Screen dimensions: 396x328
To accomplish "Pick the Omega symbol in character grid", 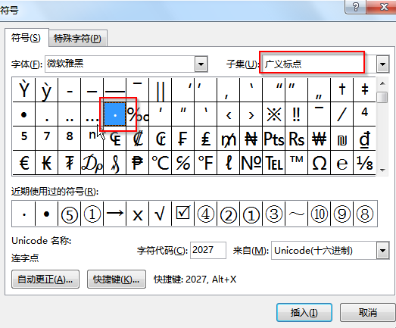I will [x=320, y=162].
